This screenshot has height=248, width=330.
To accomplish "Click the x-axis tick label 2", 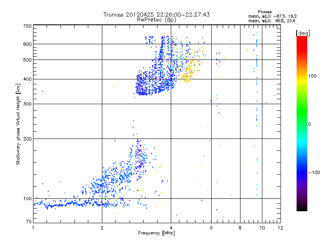I will (102, 228).
